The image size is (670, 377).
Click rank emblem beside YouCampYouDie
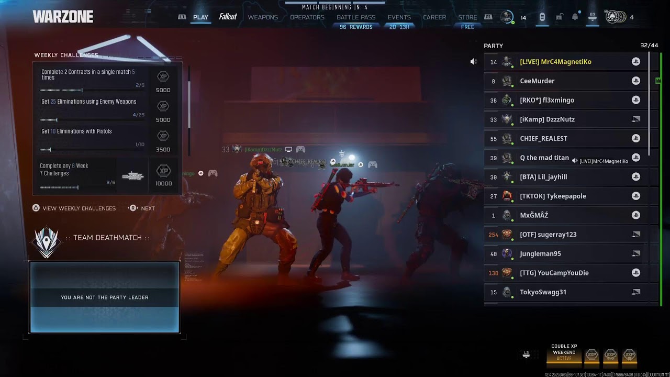click(507, 273)
